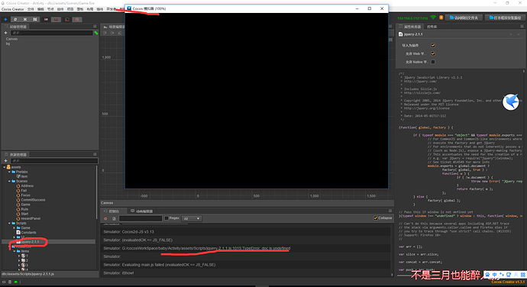Open the Cocos Creator menu
Image resolution: width=527 pixels, height=287 pixels.
click(x=13, y=9)
